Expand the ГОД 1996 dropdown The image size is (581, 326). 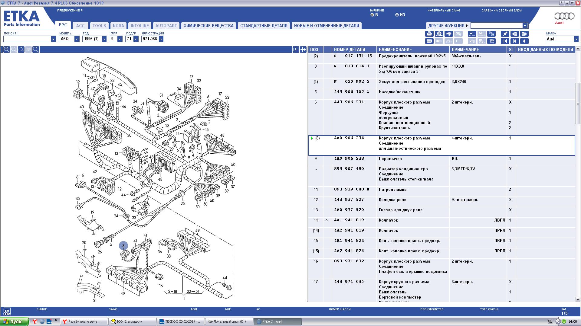click(x=104, y=39)
